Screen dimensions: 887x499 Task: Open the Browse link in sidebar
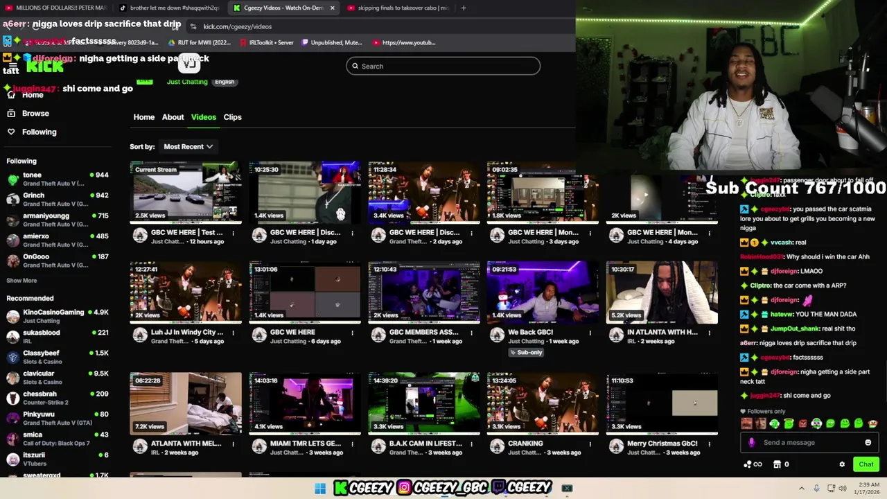click(x=35, y=113)
